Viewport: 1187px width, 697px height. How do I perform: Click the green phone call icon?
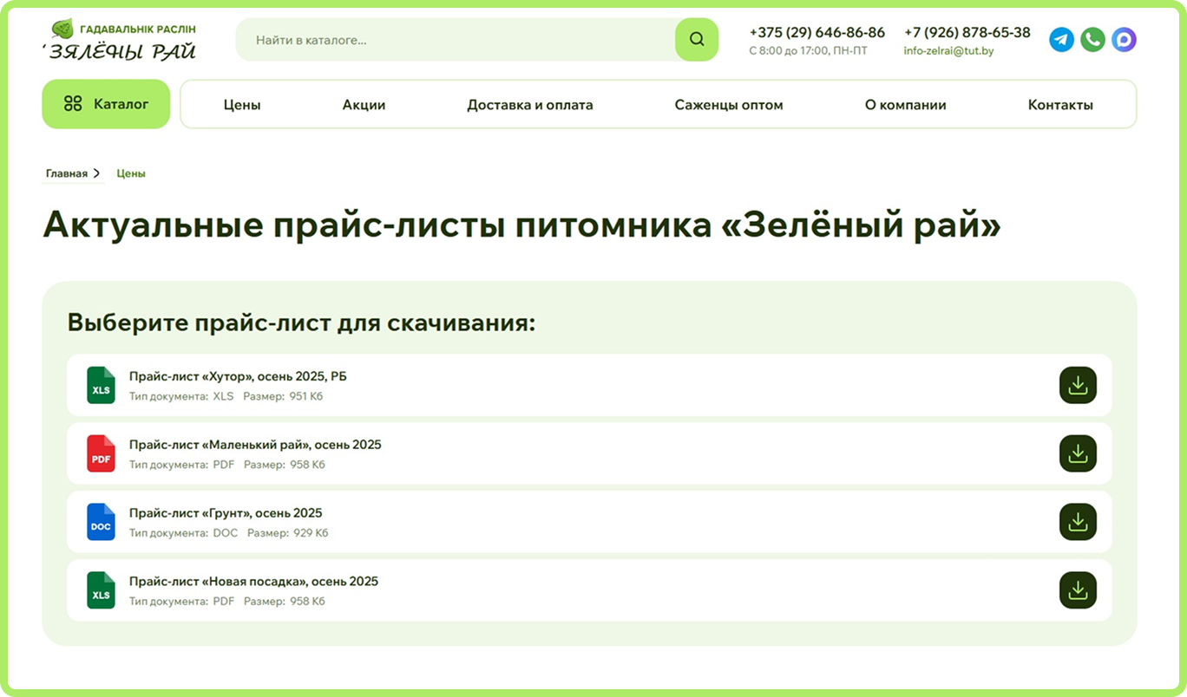point(1092,40)
